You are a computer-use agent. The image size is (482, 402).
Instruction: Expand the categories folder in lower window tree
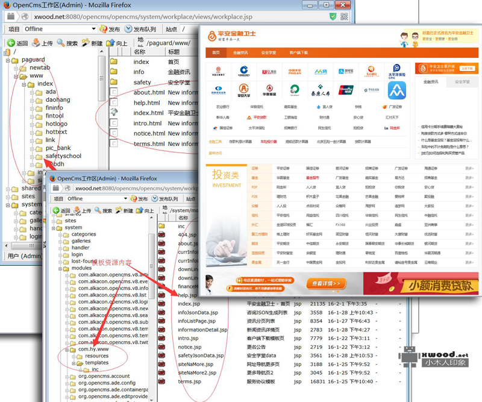click(60, 234)
